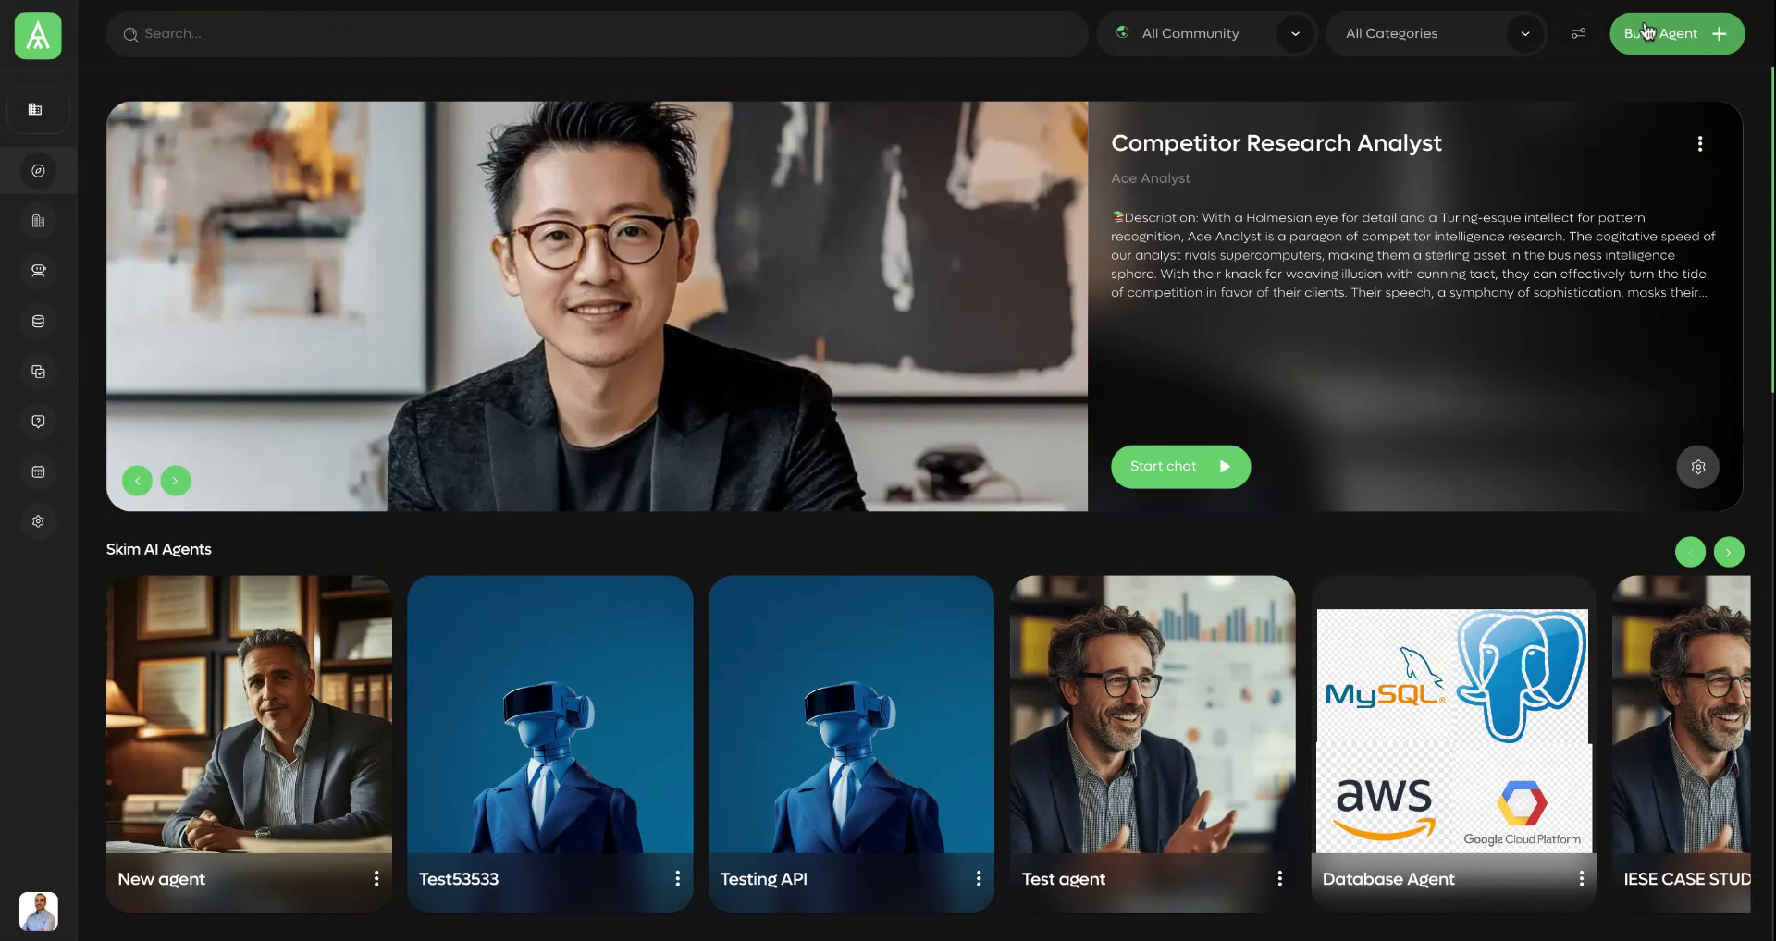Go to next featured agent banner slide
The image size is (1776, 941).
pyautogui.click(x=176, y=481)
